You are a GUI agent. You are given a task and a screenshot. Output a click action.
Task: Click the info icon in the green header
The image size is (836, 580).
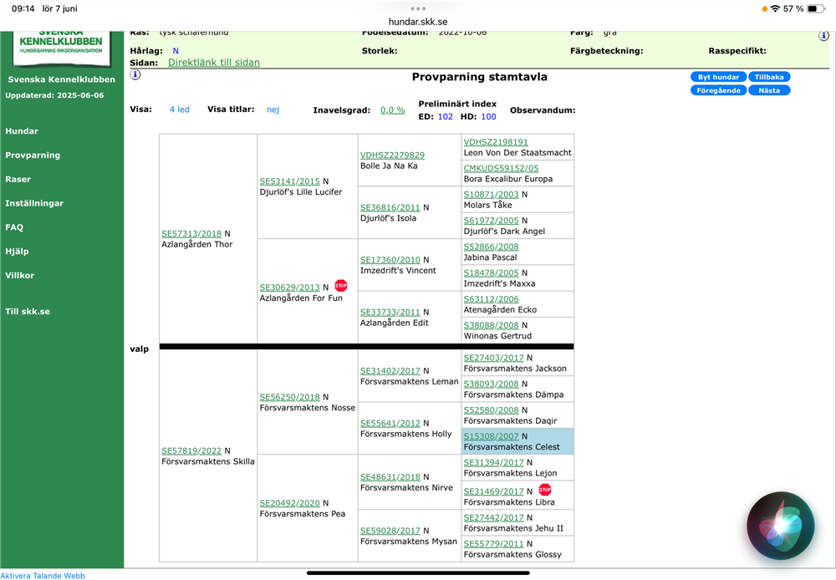coord(823,36)
